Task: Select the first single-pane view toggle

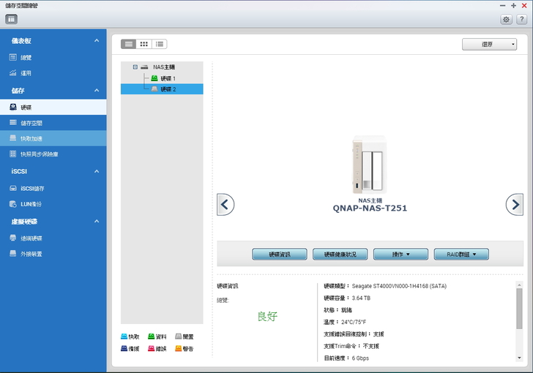Action: (129, 44)
